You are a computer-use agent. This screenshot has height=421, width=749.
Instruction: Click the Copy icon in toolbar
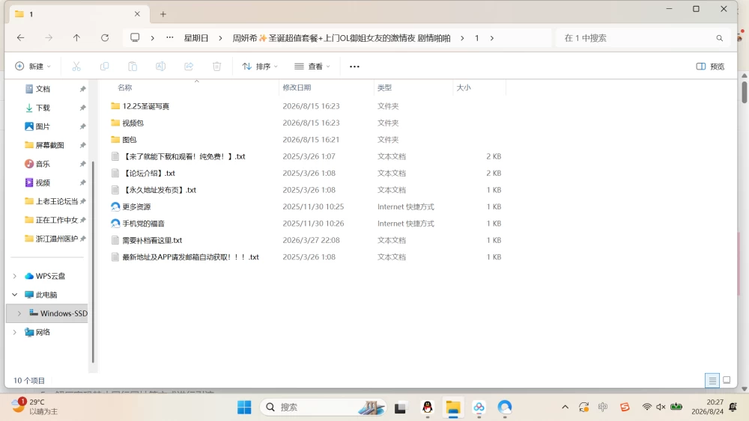click(x=104, y=67)
